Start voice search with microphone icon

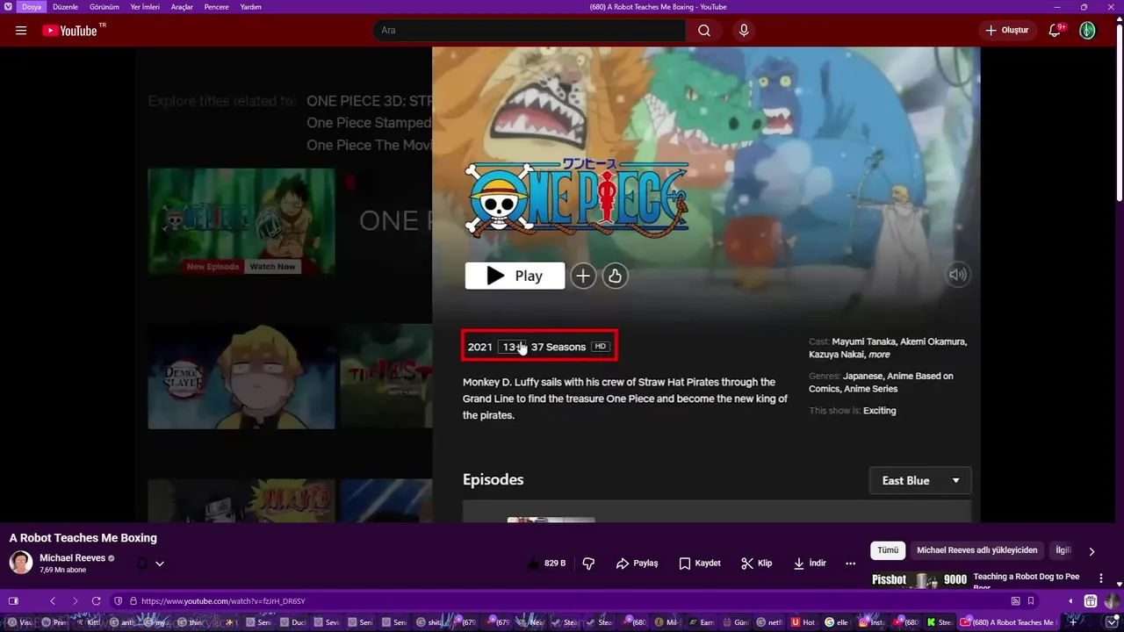point(744,31)
